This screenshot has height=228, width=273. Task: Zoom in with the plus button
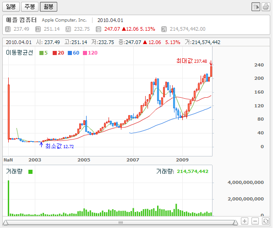point(245,222)
